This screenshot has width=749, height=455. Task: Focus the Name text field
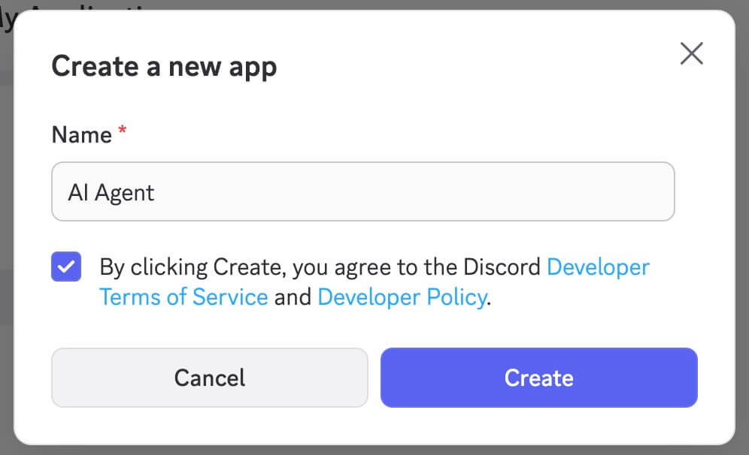(x=362, y=192)
